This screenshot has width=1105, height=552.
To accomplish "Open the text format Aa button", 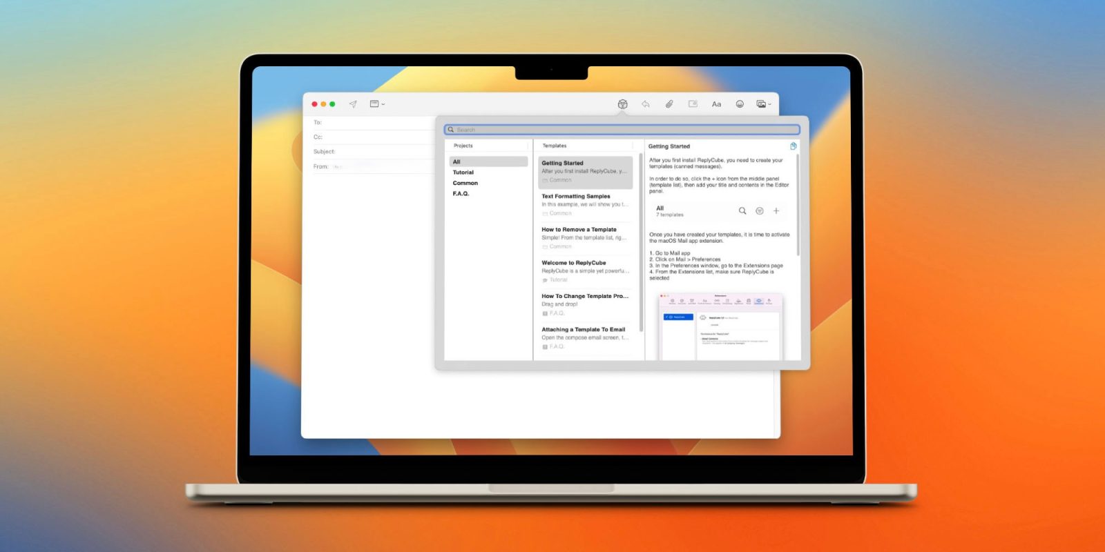I will [x=716, y=104].
